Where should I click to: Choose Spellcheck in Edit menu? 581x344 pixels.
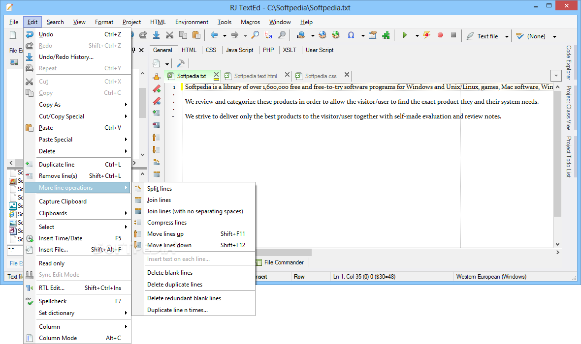click(78, 301)
